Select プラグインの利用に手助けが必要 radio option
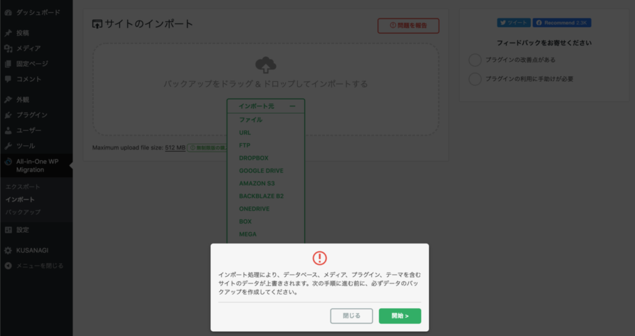This screenshot has width=635, height=336. [x=475, y=79]
